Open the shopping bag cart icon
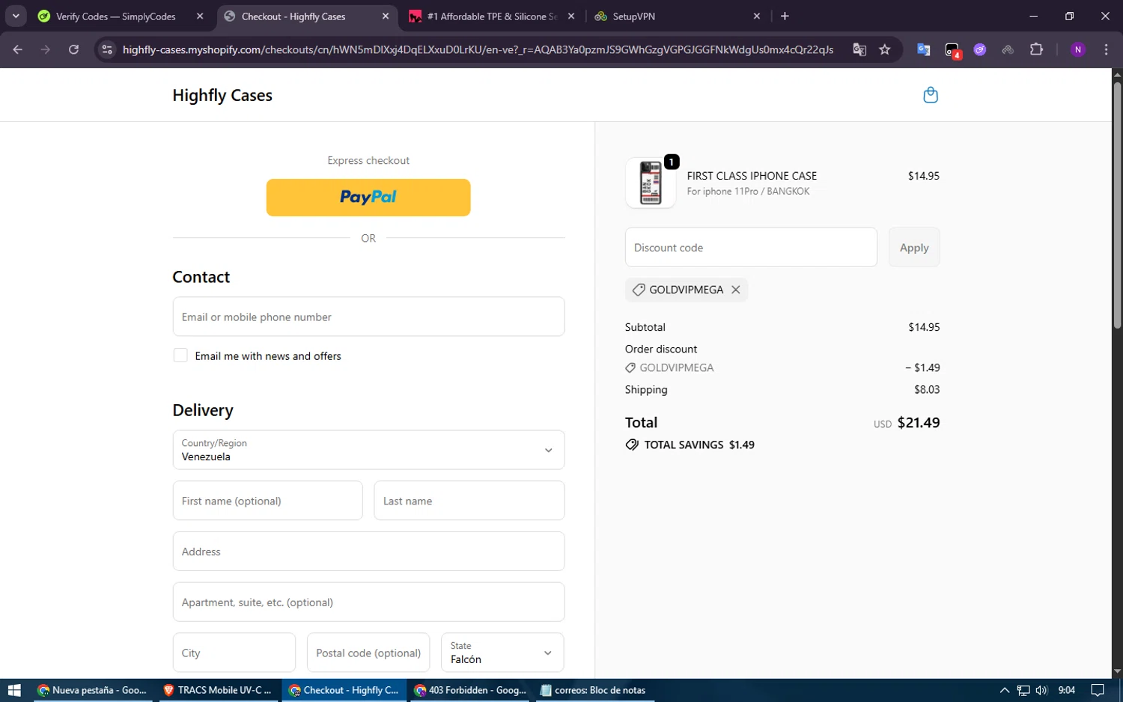 click(x=931, y=95)
